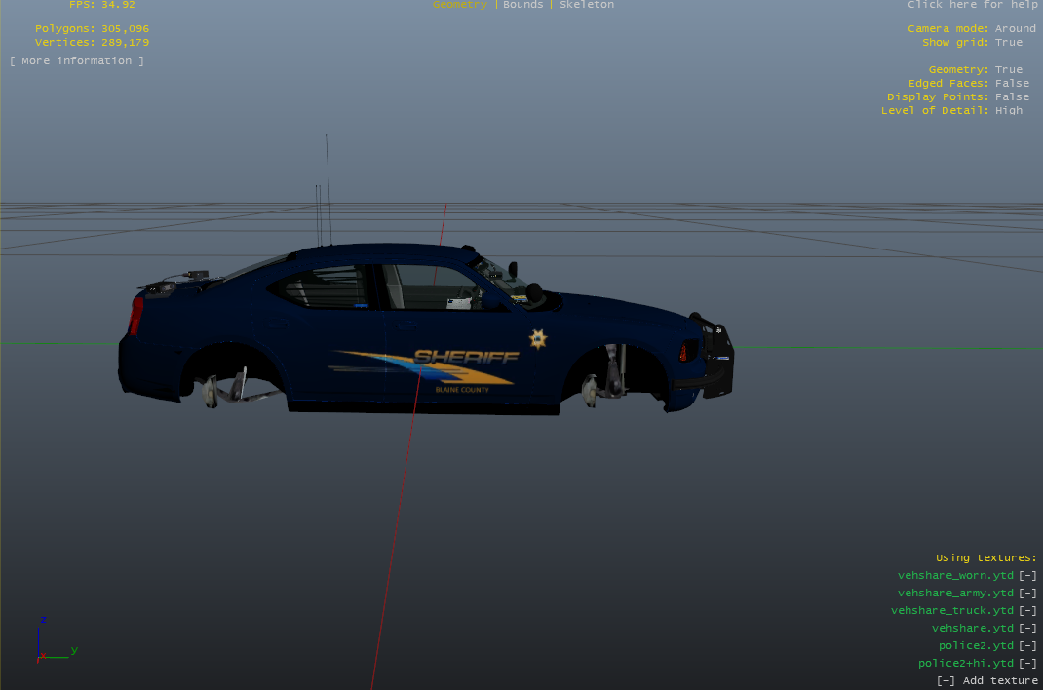Change the Camera mode from Around
Viewport: 1043px width, 690px height.
(1015, 29)
